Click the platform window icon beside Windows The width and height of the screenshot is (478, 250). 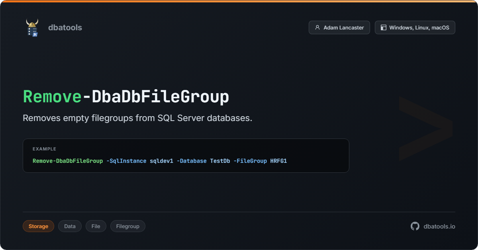[x=384, y=27]
